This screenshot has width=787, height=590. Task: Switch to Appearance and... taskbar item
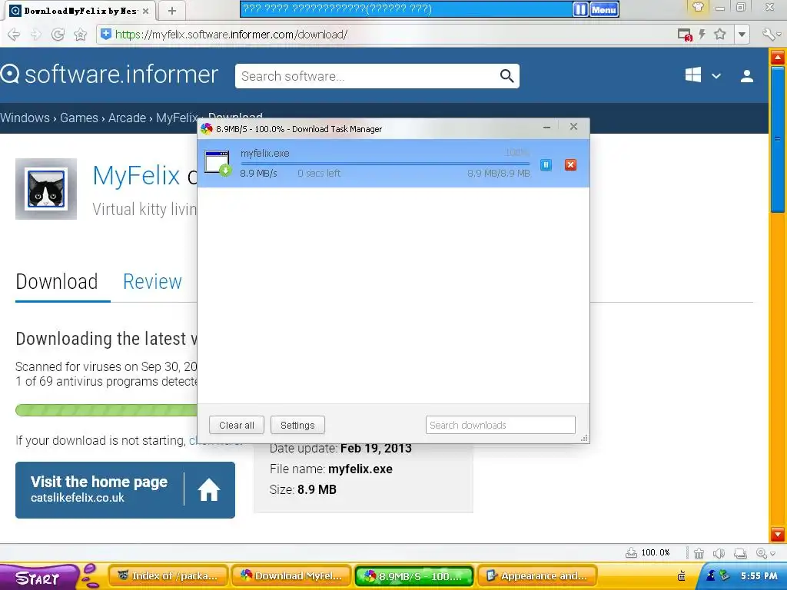537,576
